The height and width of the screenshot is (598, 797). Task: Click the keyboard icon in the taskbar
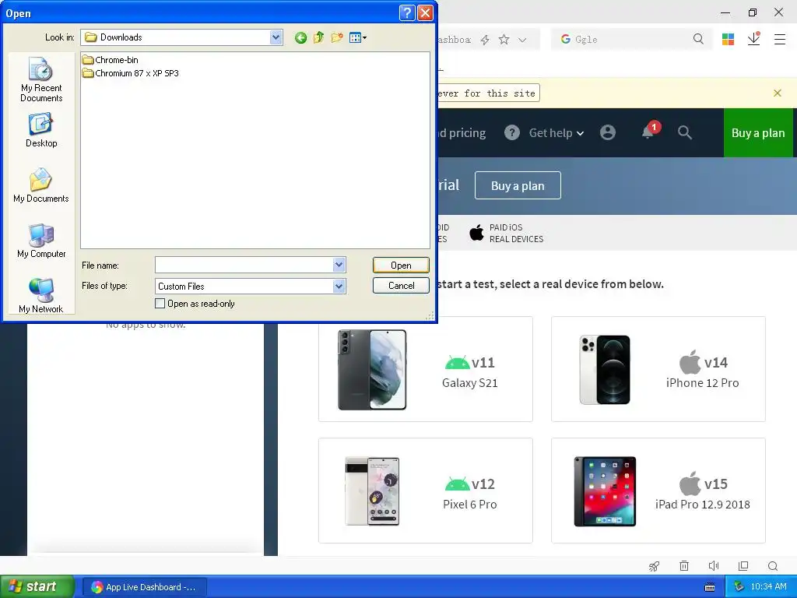point(710,587)
